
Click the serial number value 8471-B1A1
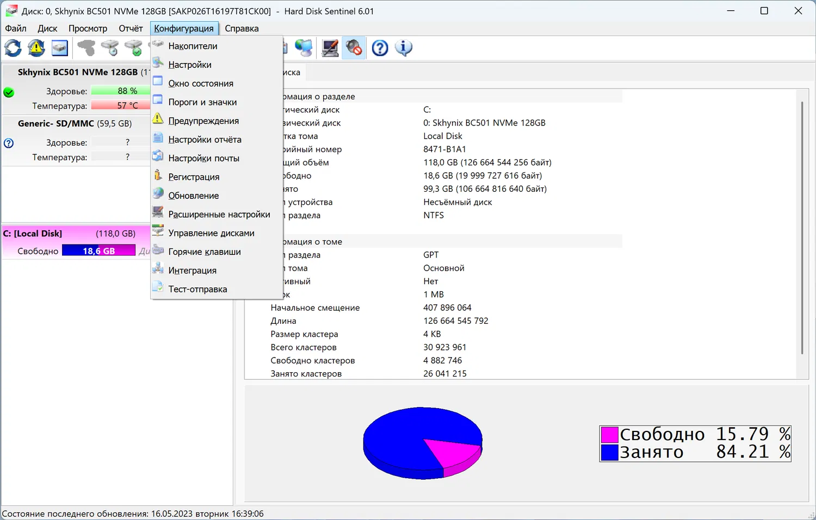tap(444, 149)
